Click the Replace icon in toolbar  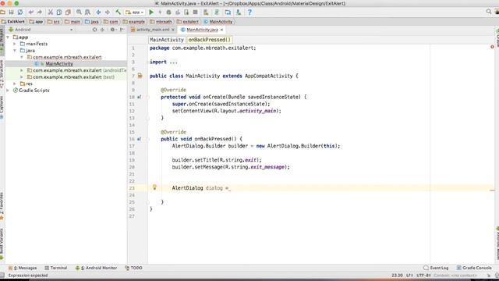(x=87, y=12)
